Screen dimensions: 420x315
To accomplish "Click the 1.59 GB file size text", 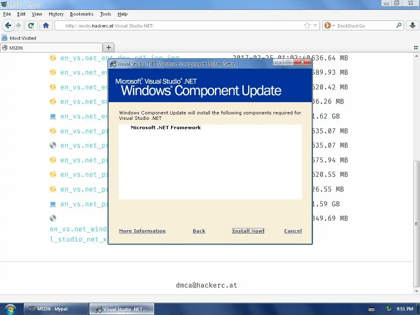I will click(x=326, y=204).
